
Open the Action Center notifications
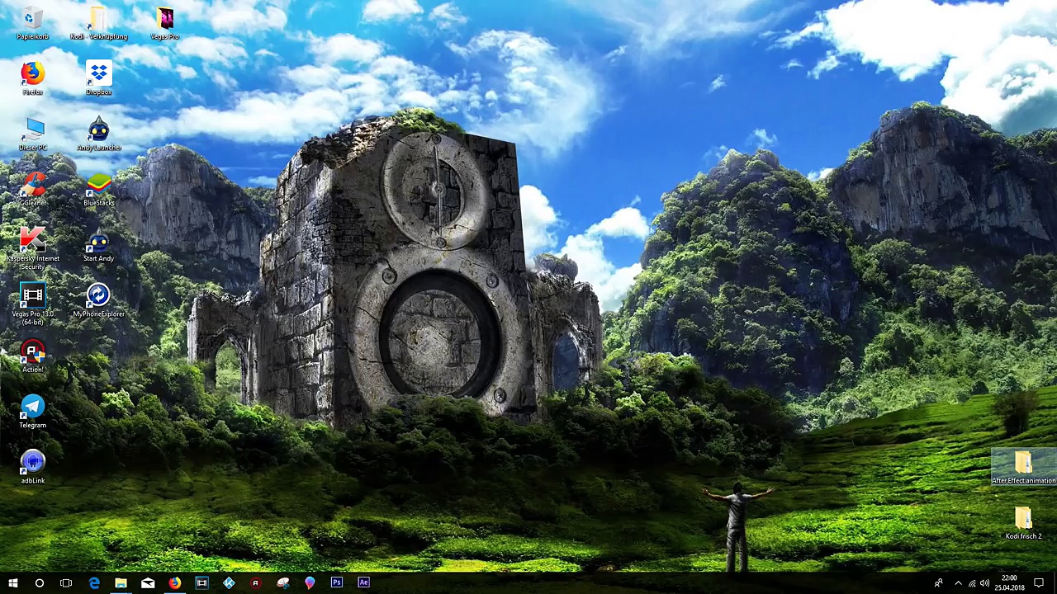(x=1039, y=583)
